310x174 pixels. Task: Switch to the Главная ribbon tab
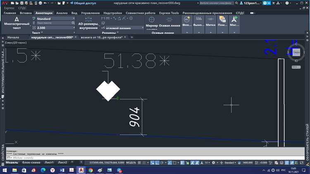tap(10, 13)
